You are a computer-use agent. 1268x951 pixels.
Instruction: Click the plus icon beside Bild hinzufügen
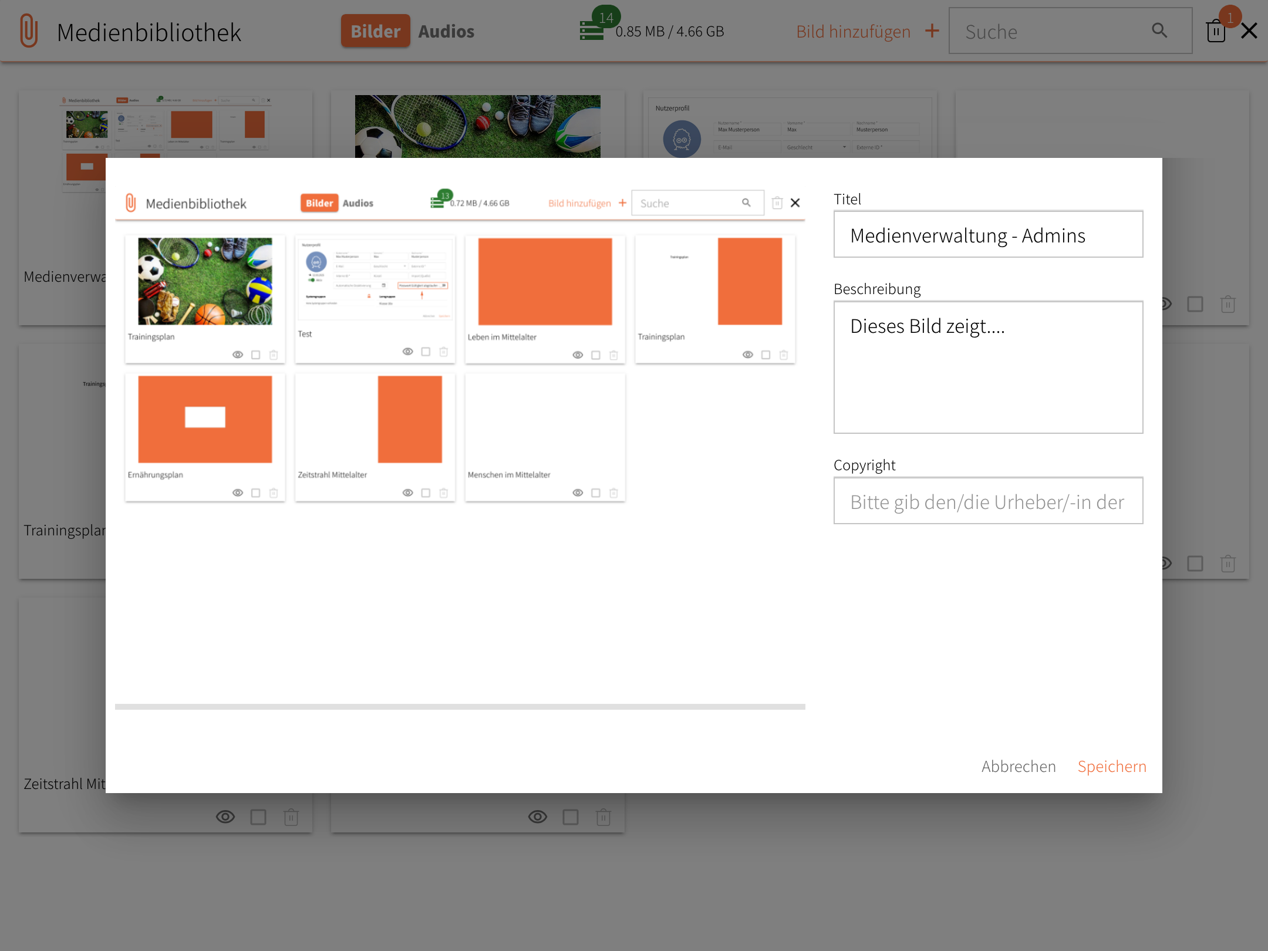932,31
